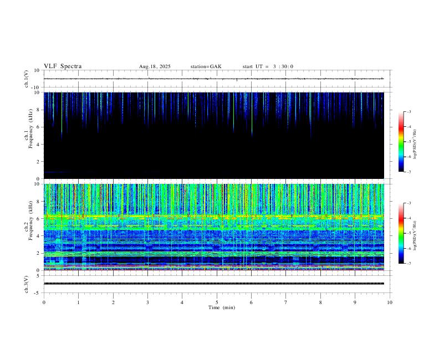This screenshot has width=439, height=339.
Task: Click the VLF Spectra title text
Action: click(63, 66)
